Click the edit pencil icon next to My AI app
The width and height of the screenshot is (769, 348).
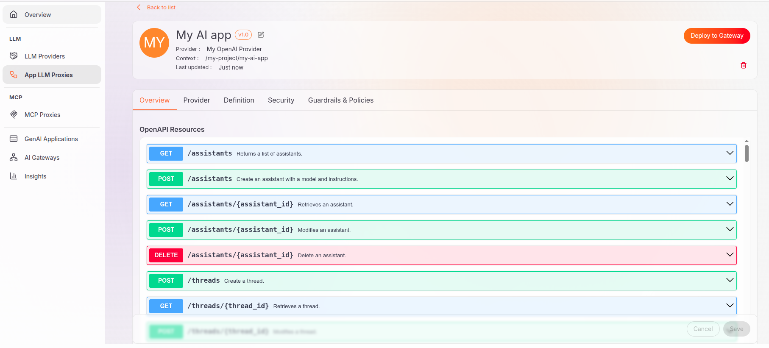point(261,35)
